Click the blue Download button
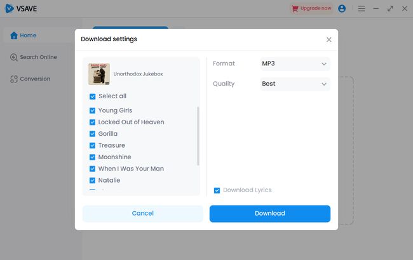The width and height of the screenshot is (413, 260). pos(269,214)
